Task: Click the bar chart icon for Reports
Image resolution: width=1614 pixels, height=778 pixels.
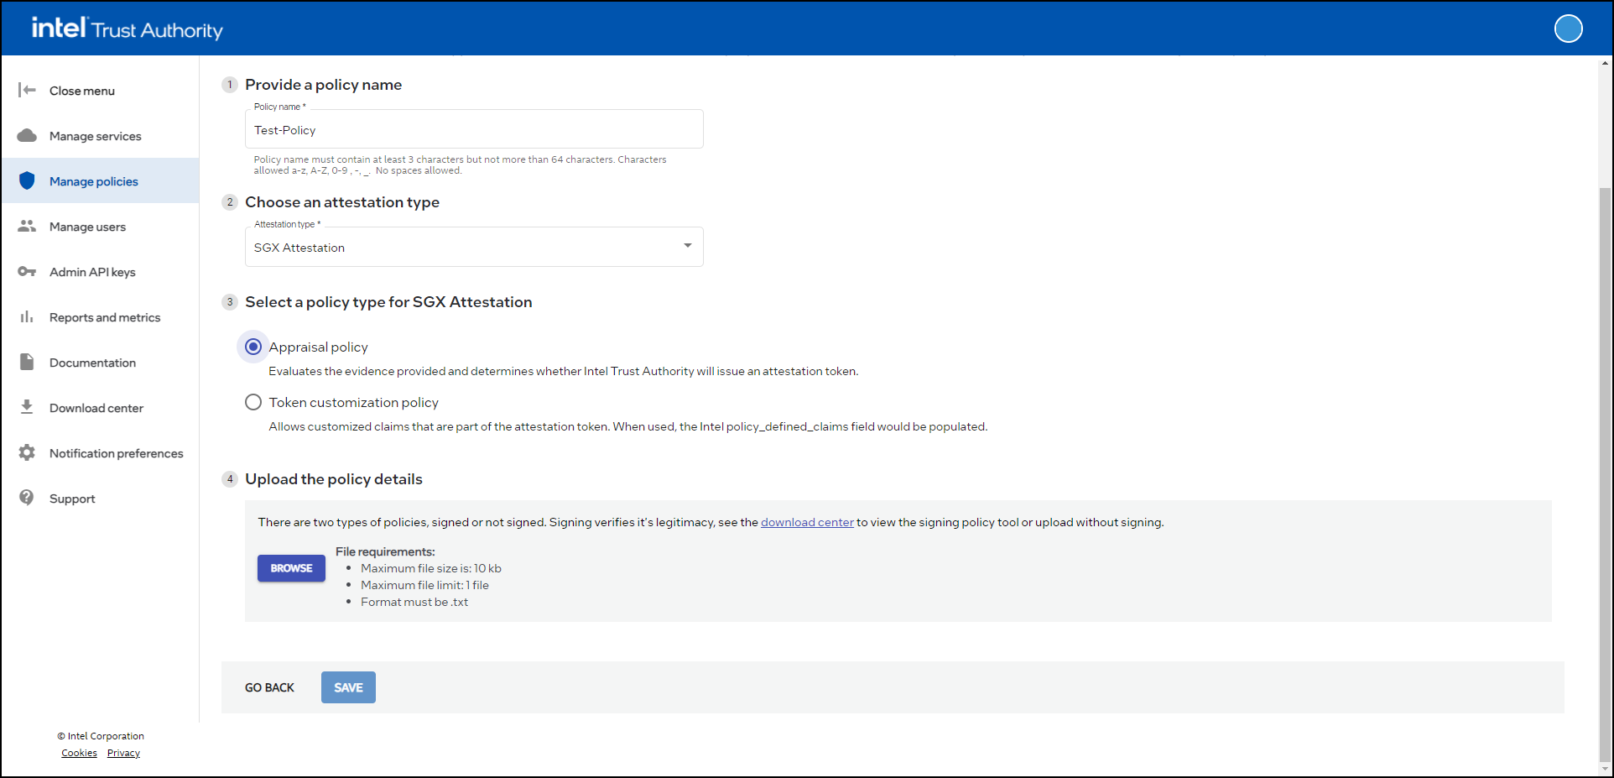Action: click(x=27, y=316)
